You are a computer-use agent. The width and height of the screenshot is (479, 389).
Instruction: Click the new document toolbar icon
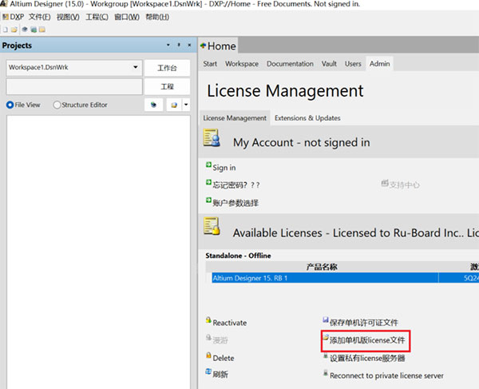[6, 30]
